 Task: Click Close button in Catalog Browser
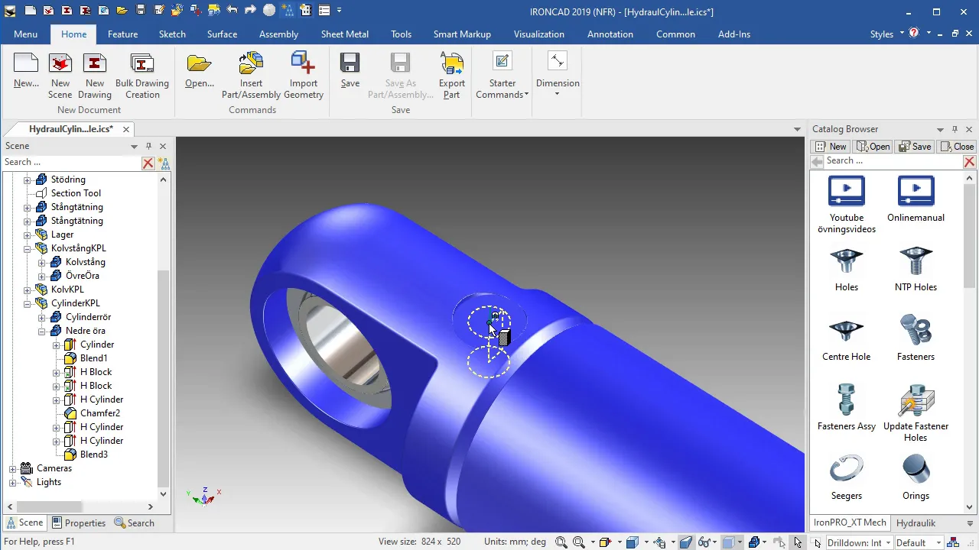point(957,147)
